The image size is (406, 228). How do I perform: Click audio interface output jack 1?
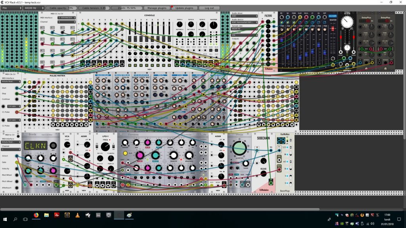point(234,43)
